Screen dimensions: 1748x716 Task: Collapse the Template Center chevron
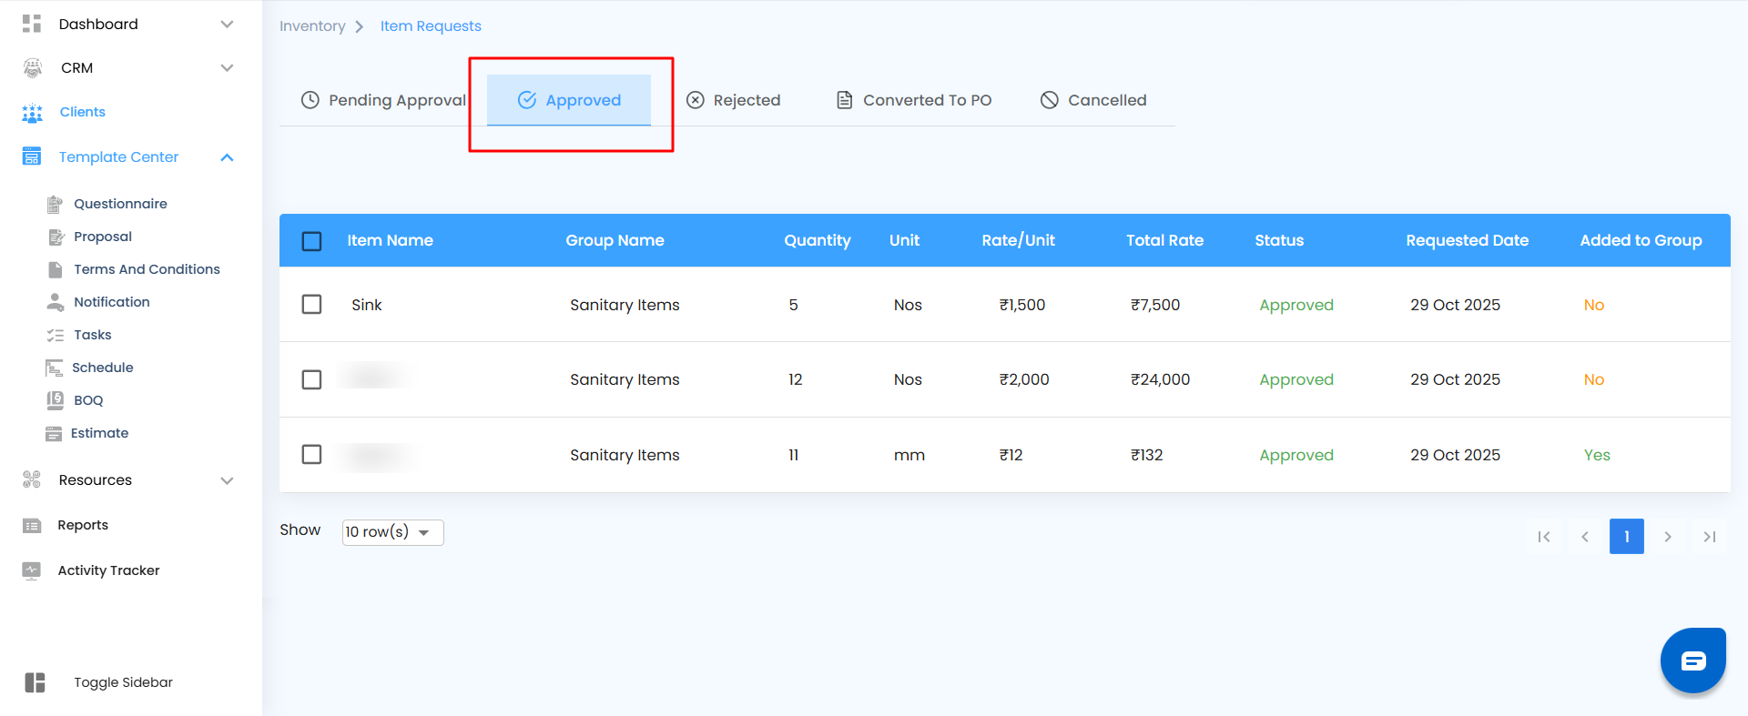[x=228, y=157]
